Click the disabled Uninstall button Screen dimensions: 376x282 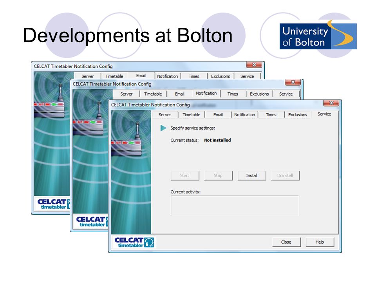tap(285, 175)
